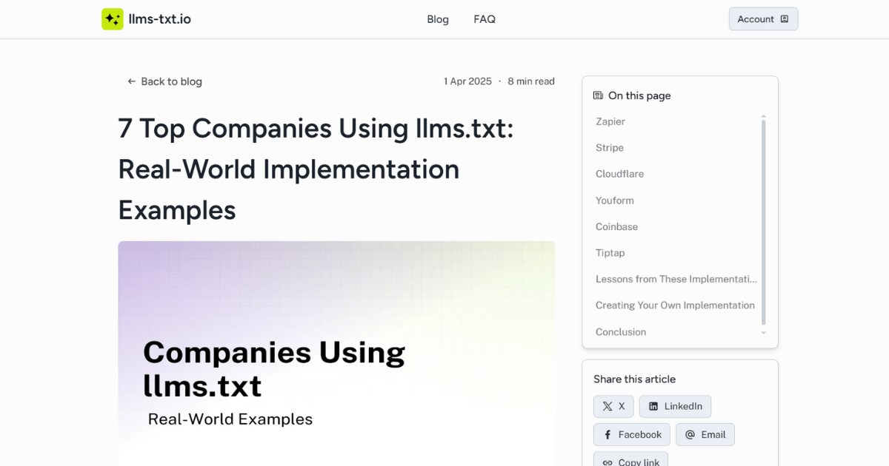Click the scroll-down arrow in contents list
This screenshot has height=466, width=889.
point(764,333)
